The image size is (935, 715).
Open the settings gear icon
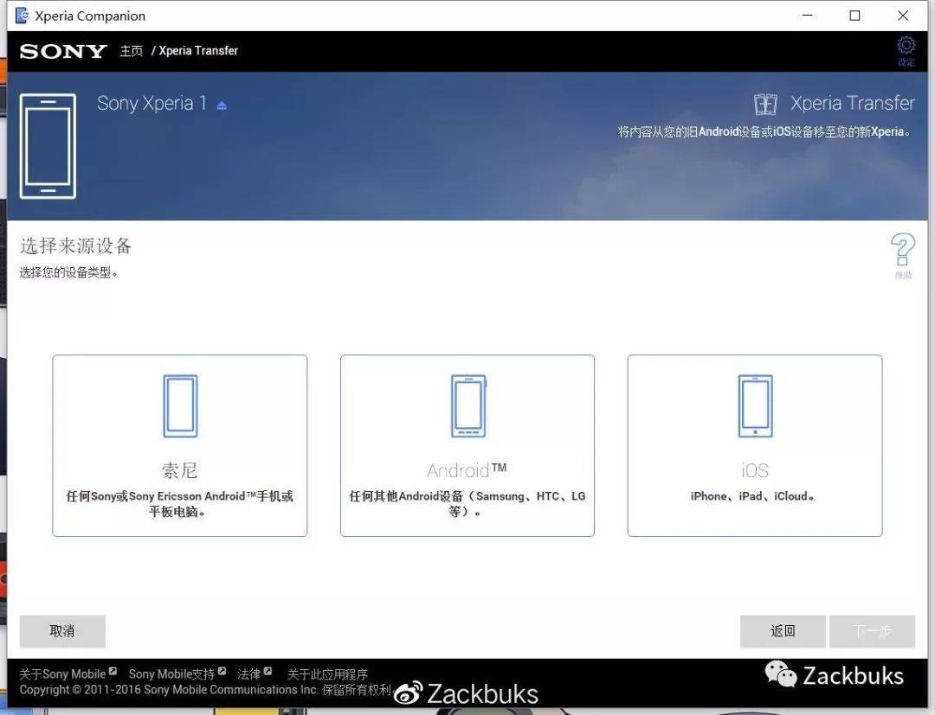906,46
